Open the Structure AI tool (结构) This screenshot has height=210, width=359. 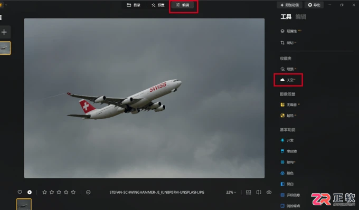288,162
